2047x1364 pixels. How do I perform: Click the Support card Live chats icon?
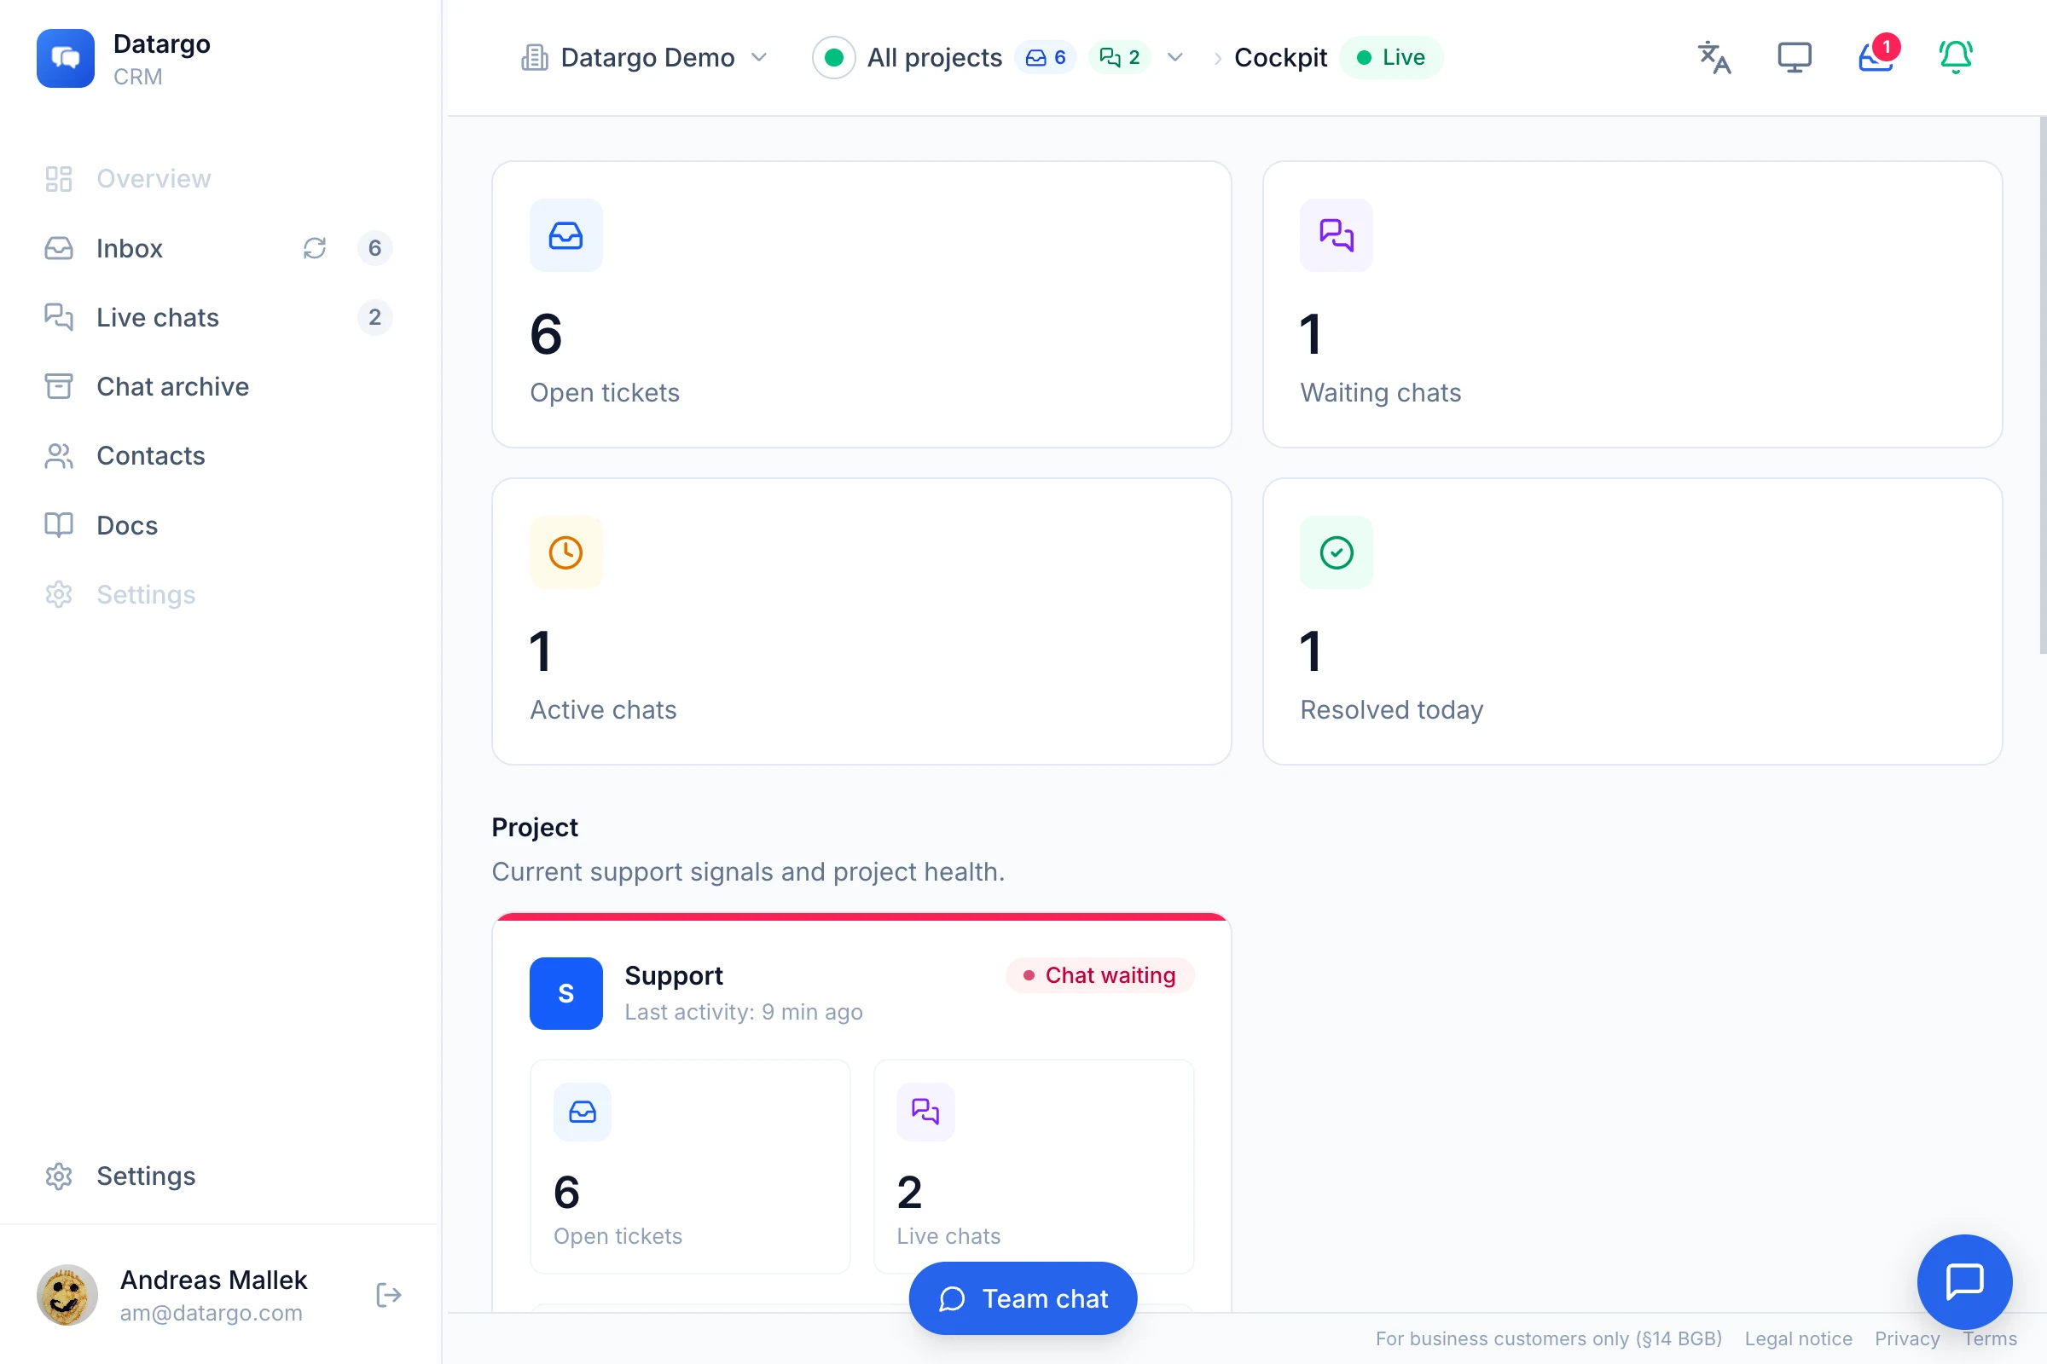pos(925,1112)
